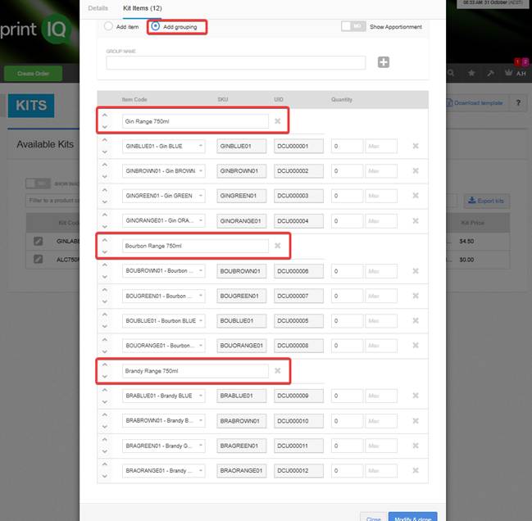Screen dimensions: 532x521
Task: Click quantity field for GINBLUE01 row
Action: pyautogui.click(x=347, y=146)
